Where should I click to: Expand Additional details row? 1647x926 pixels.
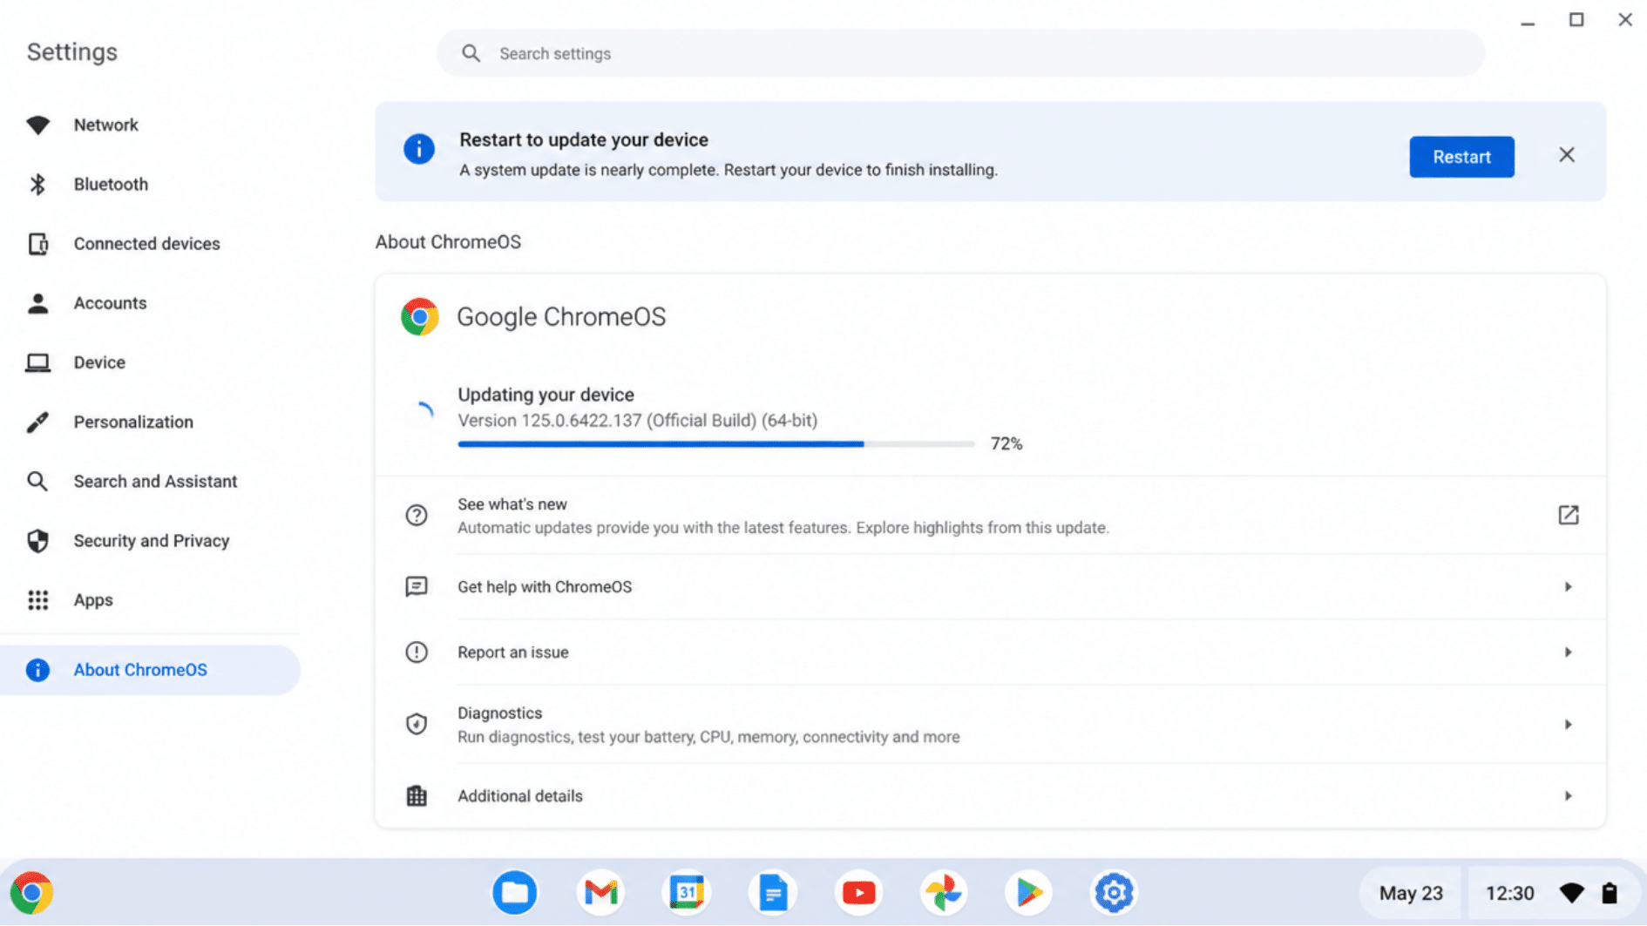coord(1568,796)
